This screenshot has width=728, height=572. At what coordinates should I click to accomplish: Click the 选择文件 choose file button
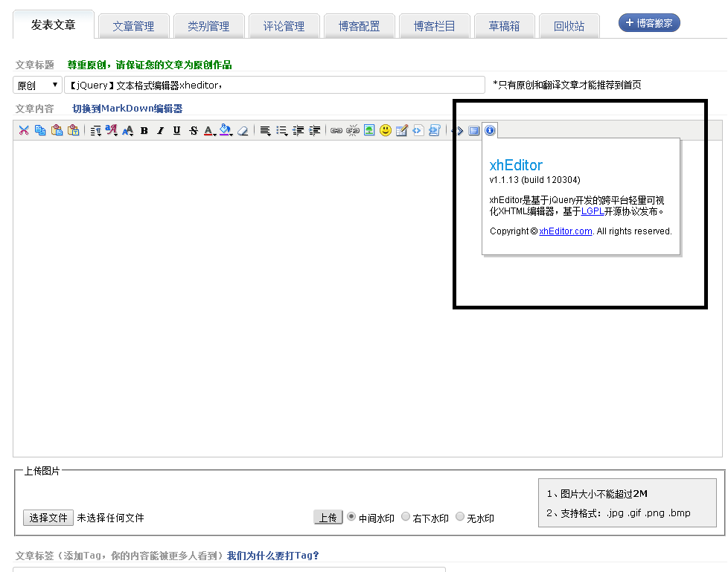(48, 517)
